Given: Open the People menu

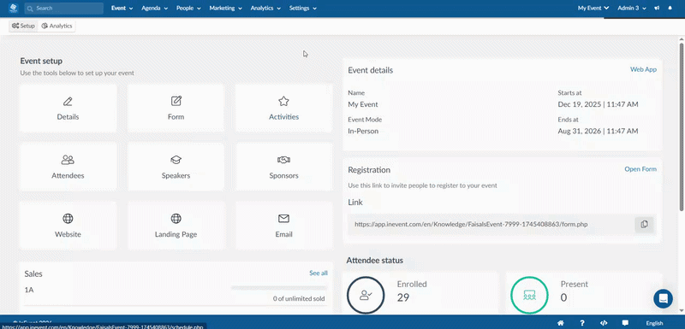Looking at the screenshot, I should (x=188, y=9).
